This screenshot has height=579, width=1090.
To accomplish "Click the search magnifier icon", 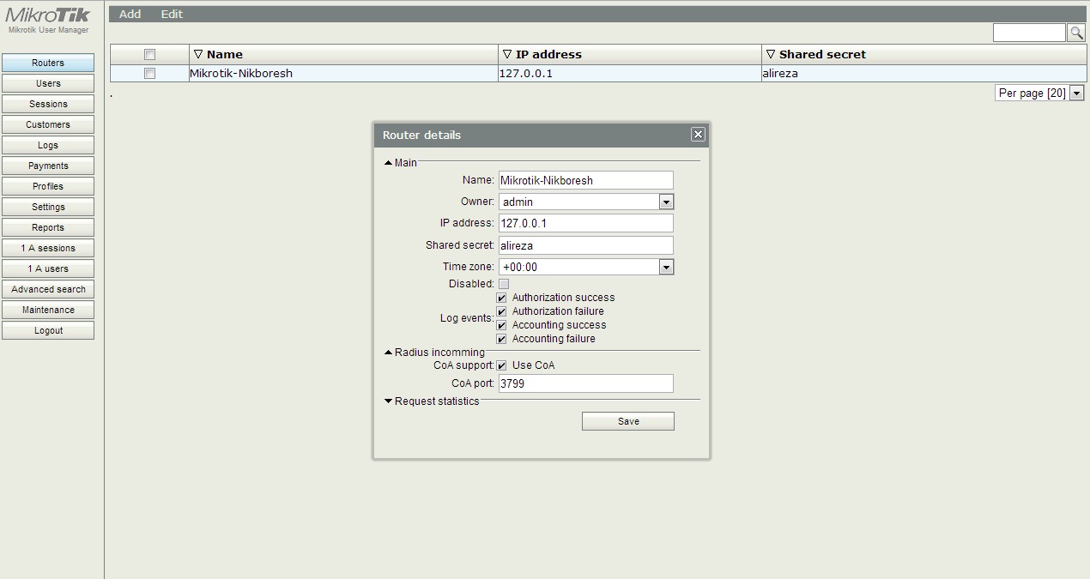I will (1075, 33).
